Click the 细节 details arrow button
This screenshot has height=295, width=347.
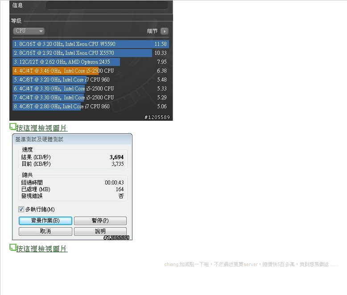coord(165,31)
